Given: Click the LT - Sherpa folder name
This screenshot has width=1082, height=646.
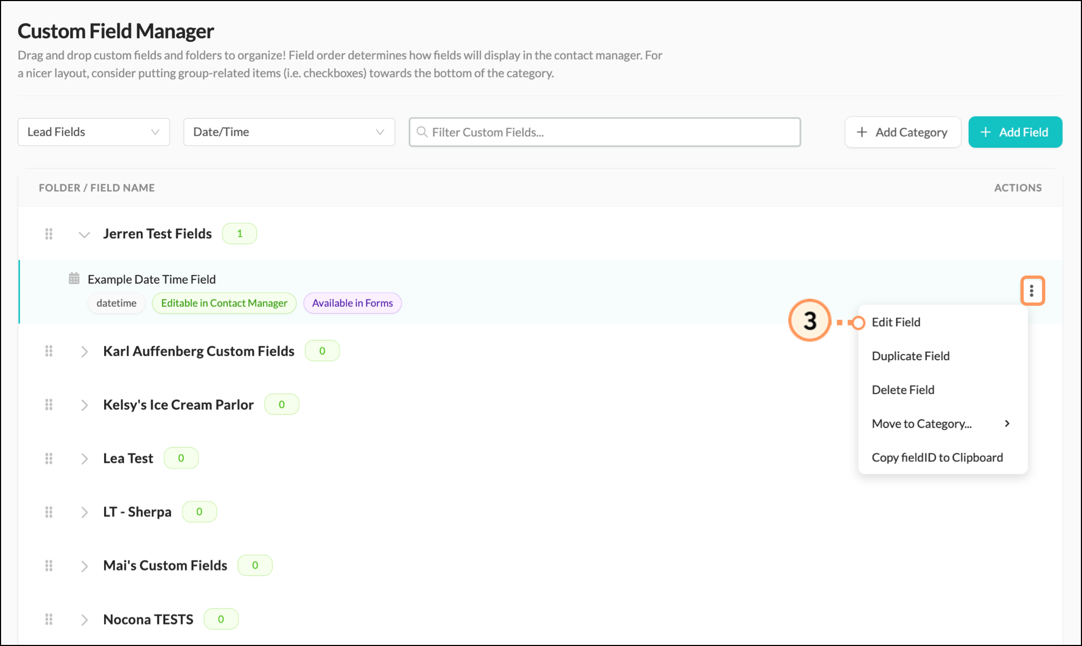Looking at the screenshot, I should 137,512.
